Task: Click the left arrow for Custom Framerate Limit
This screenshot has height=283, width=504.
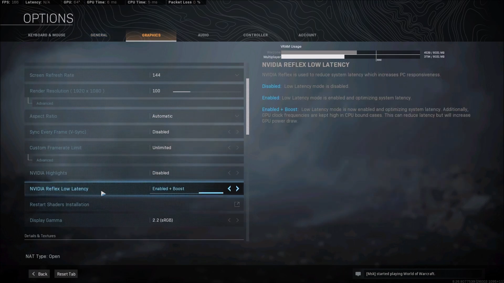Action: point(229,148)
